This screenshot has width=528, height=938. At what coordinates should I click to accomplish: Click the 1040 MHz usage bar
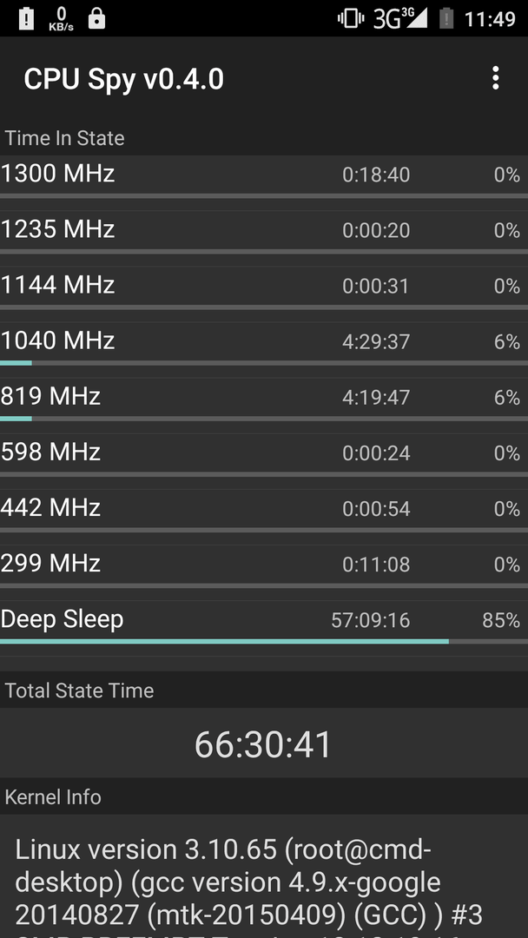coord(264,363)
